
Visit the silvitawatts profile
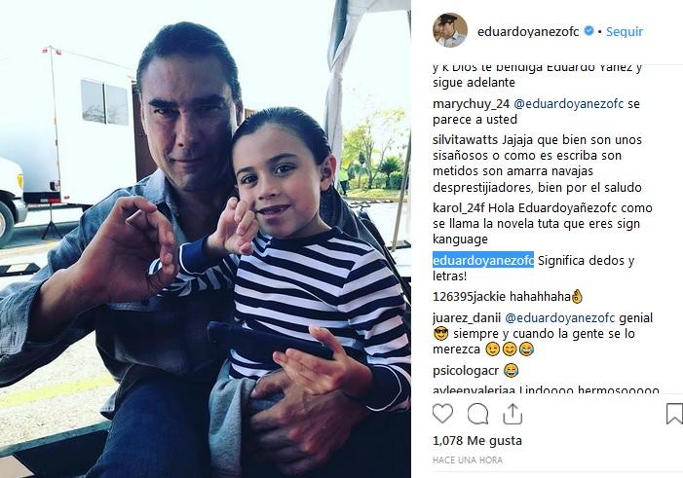point(465,140)
